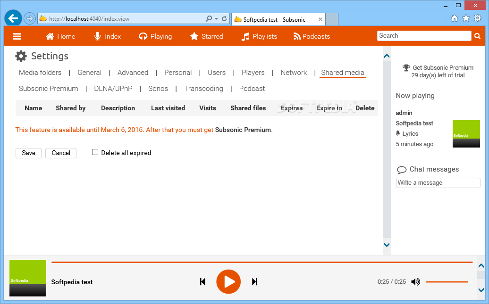Click the trophy icon beside Get Subsonic Premium
This screenshot has width=489, height=304.
[406, 67]
